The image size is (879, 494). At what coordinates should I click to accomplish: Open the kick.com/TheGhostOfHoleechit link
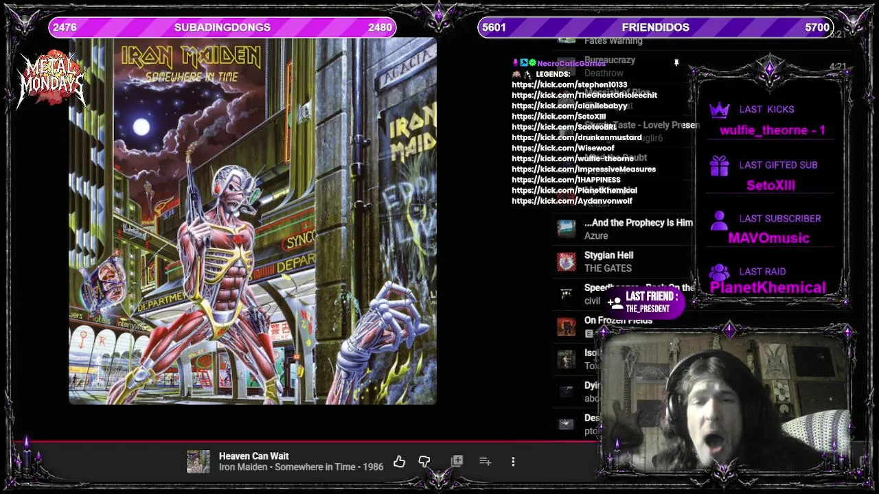point(584,95)
